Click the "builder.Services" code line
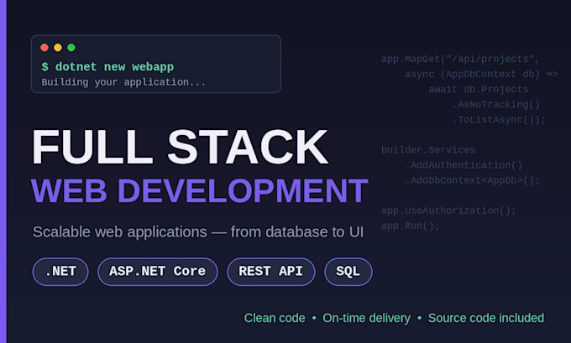This screenshot has width=571, height=343. (x=428, y=150)
